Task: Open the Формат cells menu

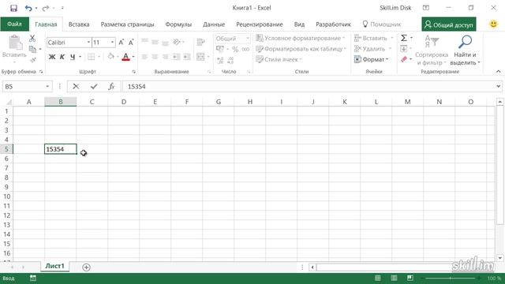Action: point(371,60)
